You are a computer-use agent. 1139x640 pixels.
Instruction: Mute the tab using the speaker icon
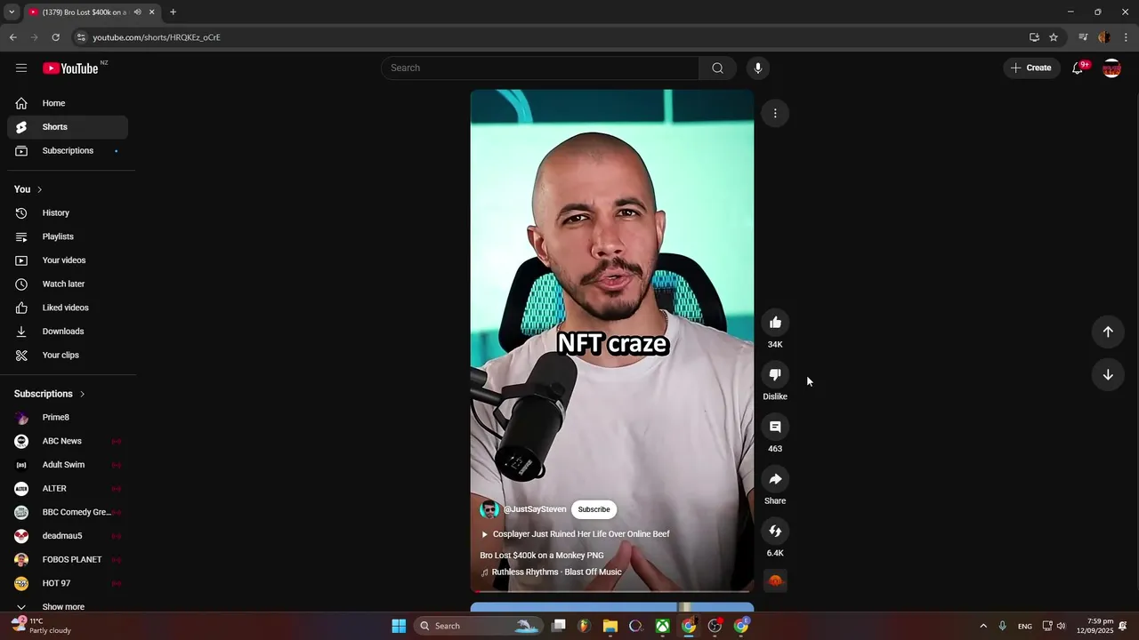click(137, 12)
